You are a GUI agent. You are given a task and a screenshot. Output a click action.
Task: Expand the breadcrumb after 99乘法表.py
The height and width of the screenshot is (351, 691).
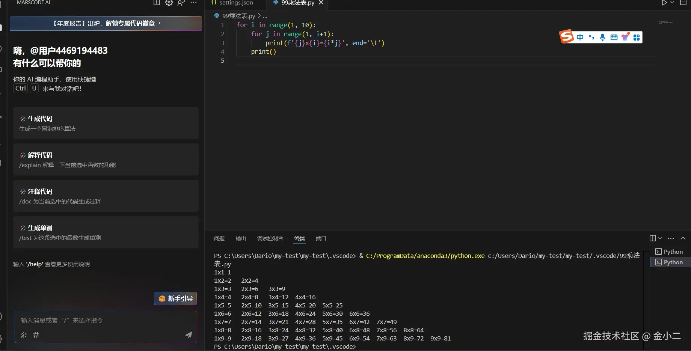265,16
